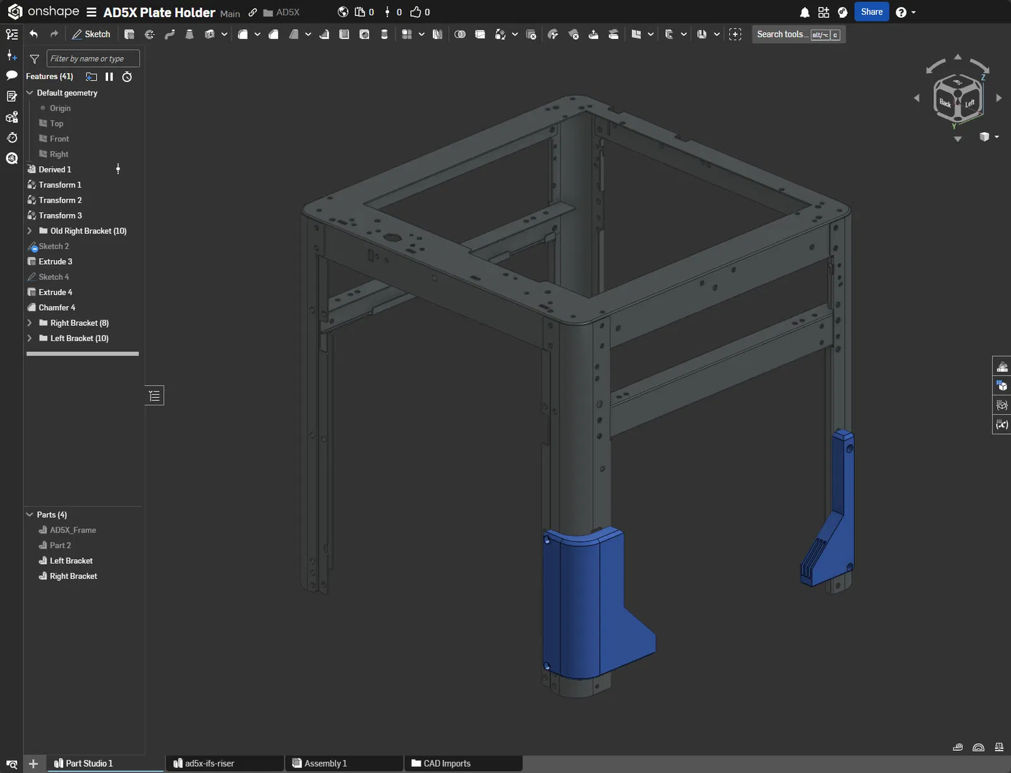Open the Help dropdown menu
The height and width of the screenshot is (773, 1011).
tap(905, 12)
